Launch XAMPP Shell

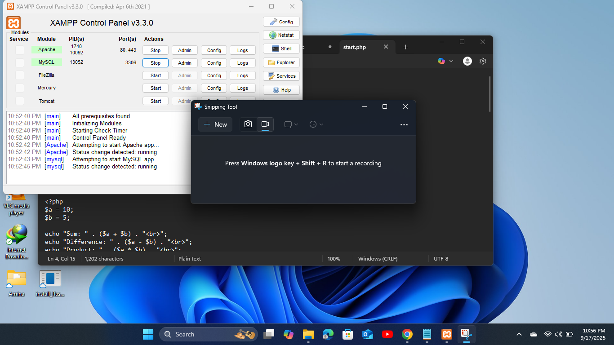[x=281, y=49]
